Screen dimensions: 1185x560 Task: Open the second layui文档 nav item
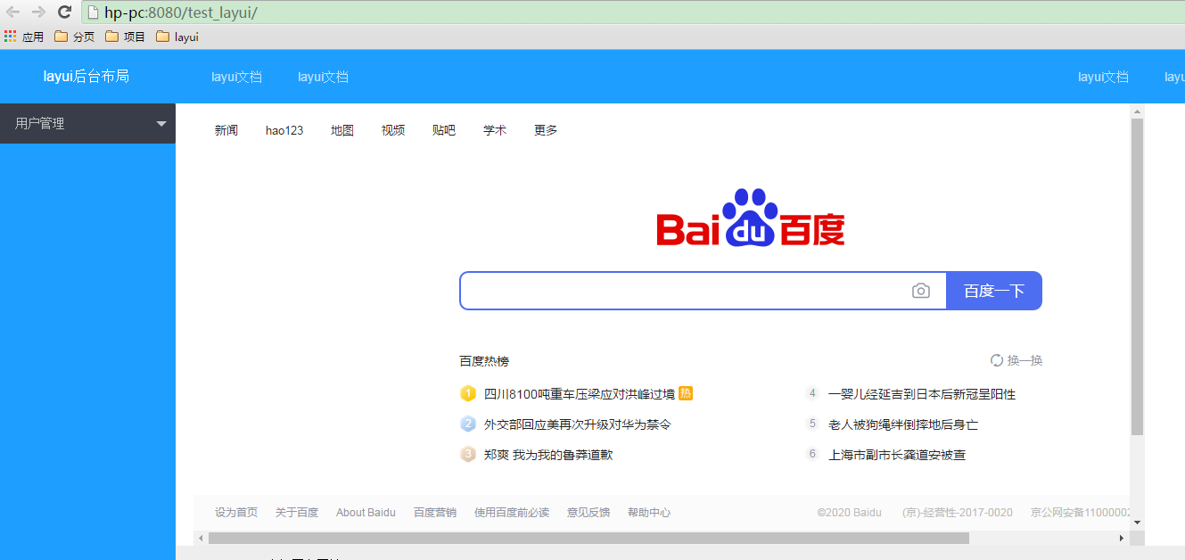tap(323, 77)
